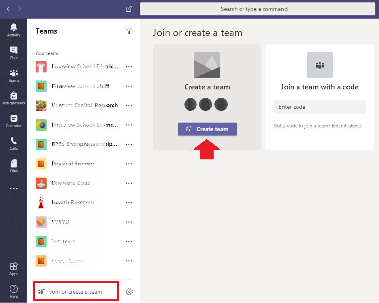Open the Assignments app
379x303 pixels.
[x=13, y=98]
